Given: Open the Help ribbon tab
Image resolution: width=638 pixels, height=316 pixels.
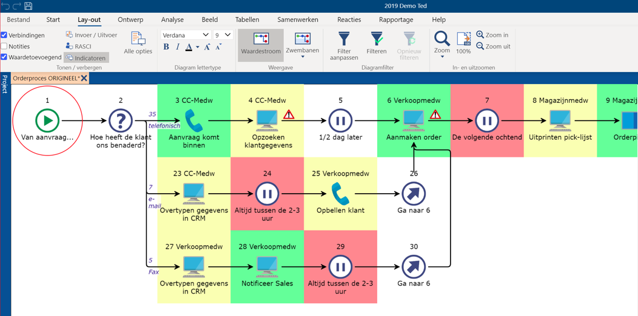Looking at the screenshot, I should (438, 19).
